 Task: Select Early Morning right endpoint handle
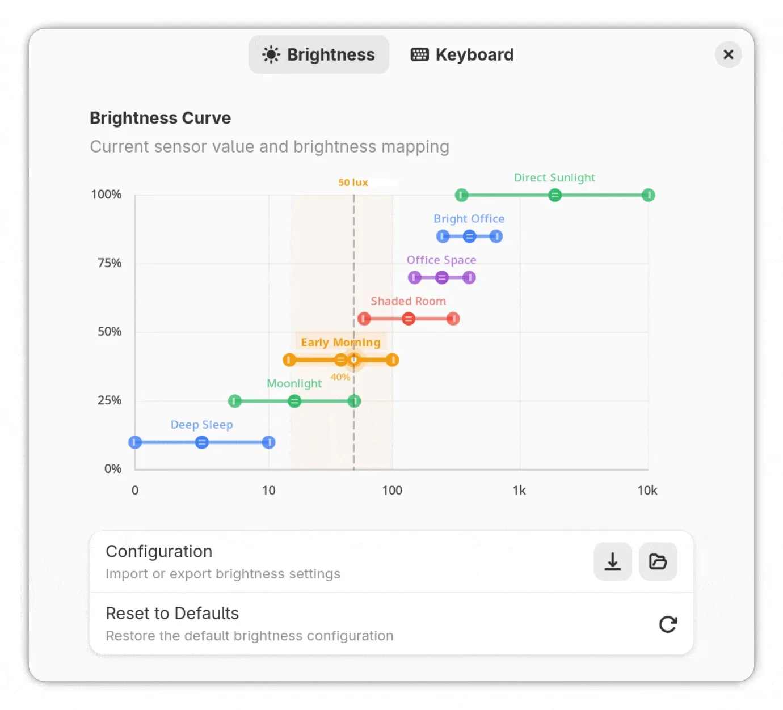392,360
